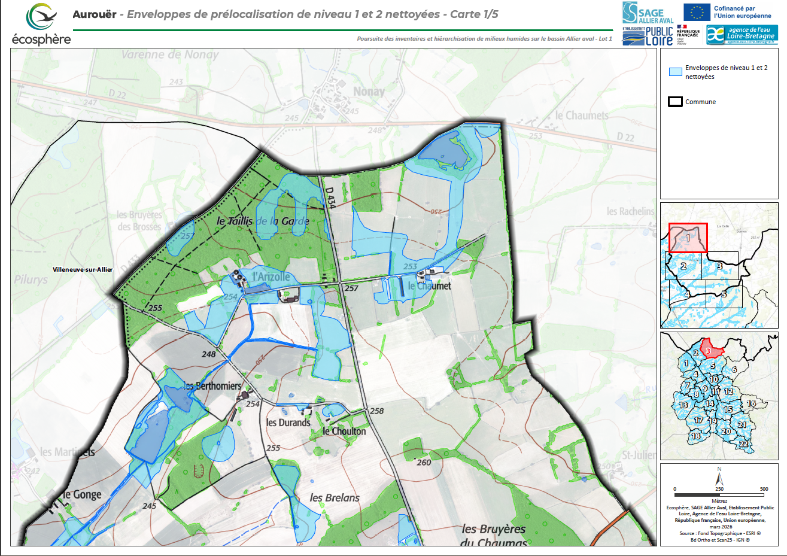Click the écosphère bird logo
The height and width of the screenshot is (556, 787).
(x=41, y=18)
